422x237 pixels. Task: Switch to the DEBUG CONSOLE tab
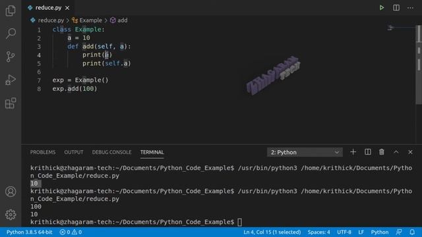click(111, 152)
